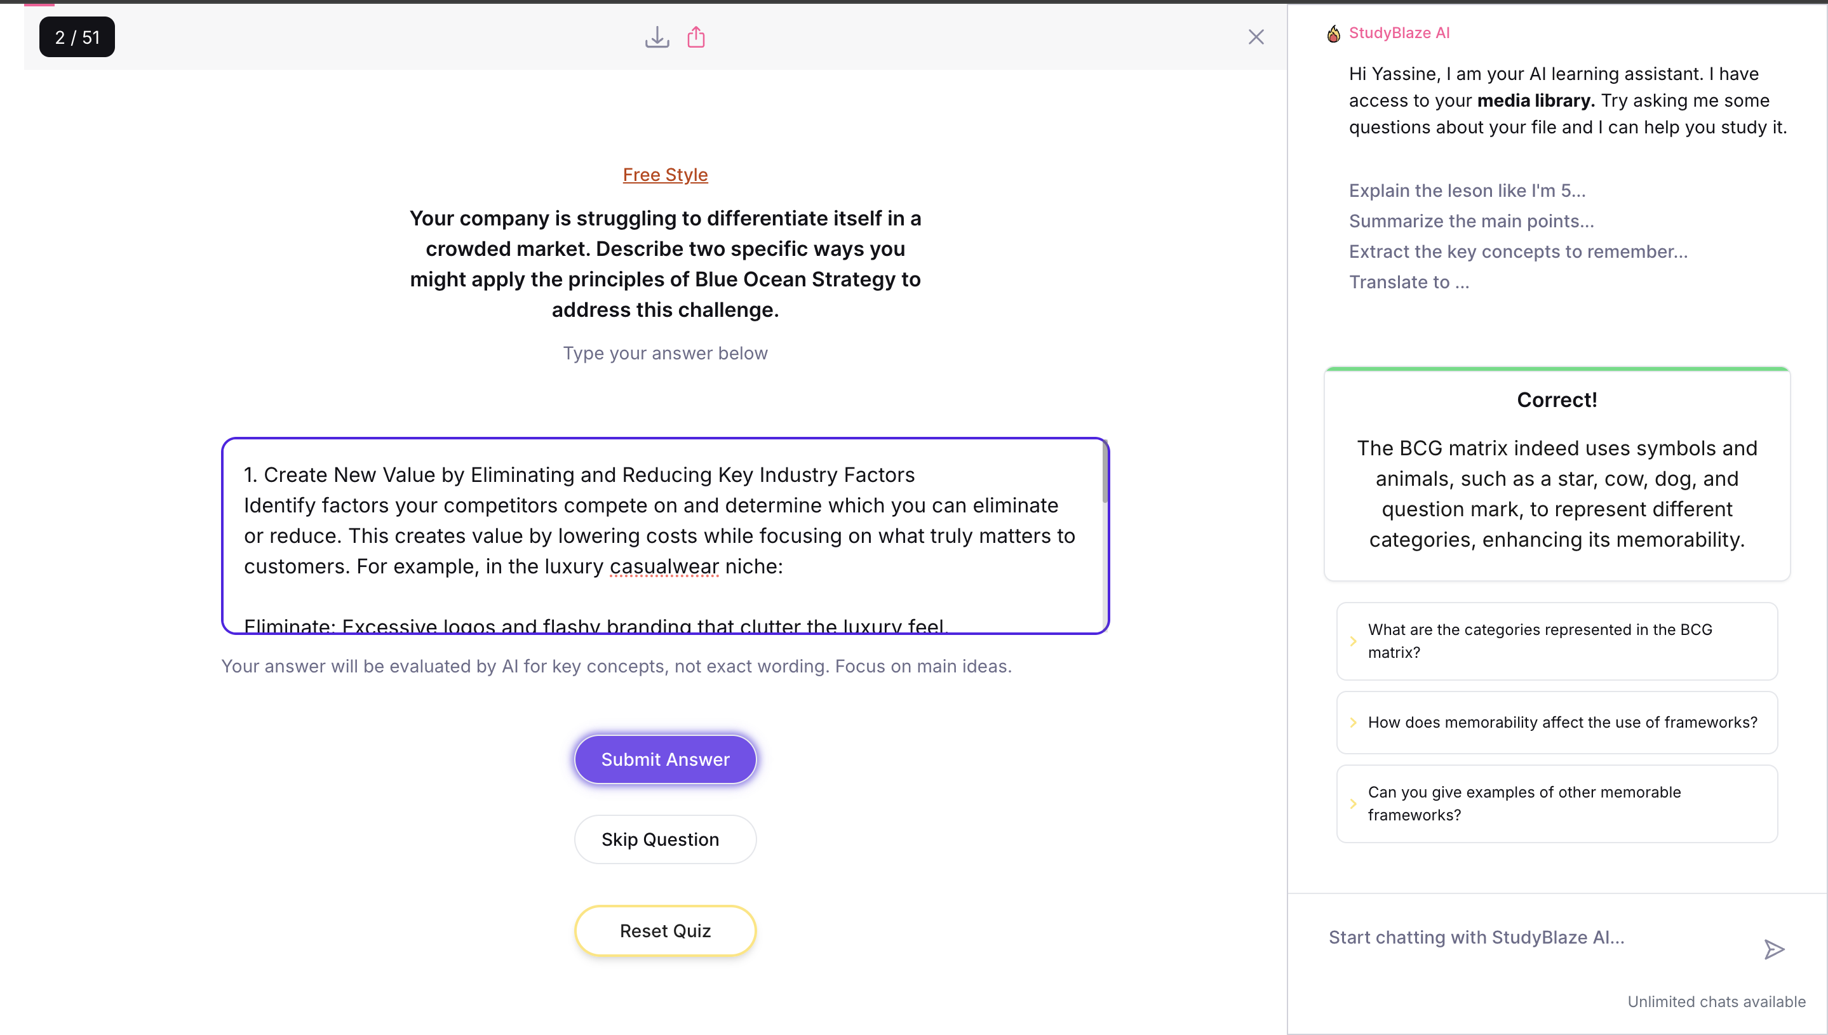Send the chat message with the arrow icon
This screenshot has height=1035, width=1828.
1774,949
